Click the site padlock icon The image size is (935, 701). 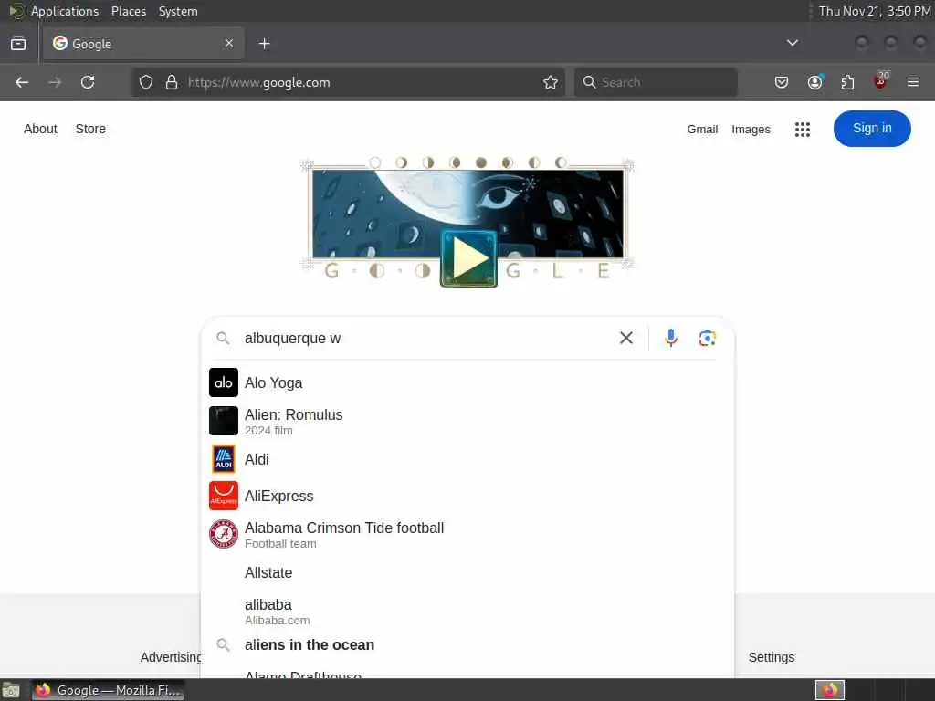click(x=172, y=82)
